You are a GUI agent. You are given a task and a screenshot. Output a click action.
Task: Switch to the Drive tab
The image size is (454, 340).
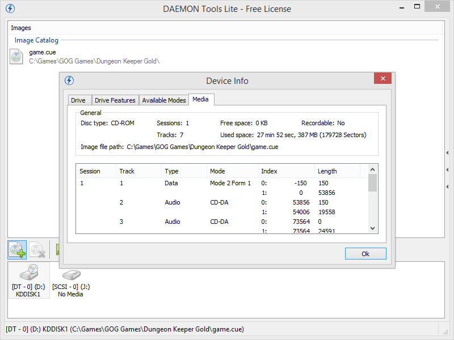tap(78, 100)
